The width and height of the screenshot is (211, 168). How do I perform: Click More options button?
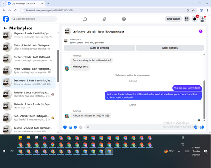click(170, 48)
